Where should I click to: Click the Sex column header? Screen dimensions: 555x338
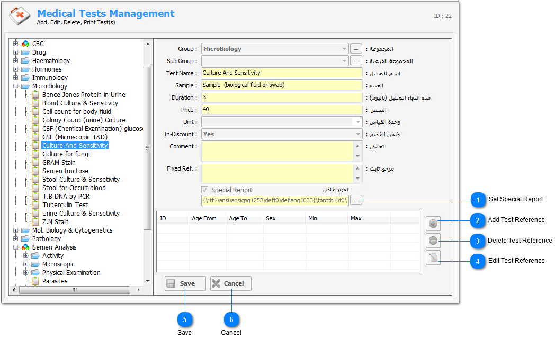[x=284, y=218]
